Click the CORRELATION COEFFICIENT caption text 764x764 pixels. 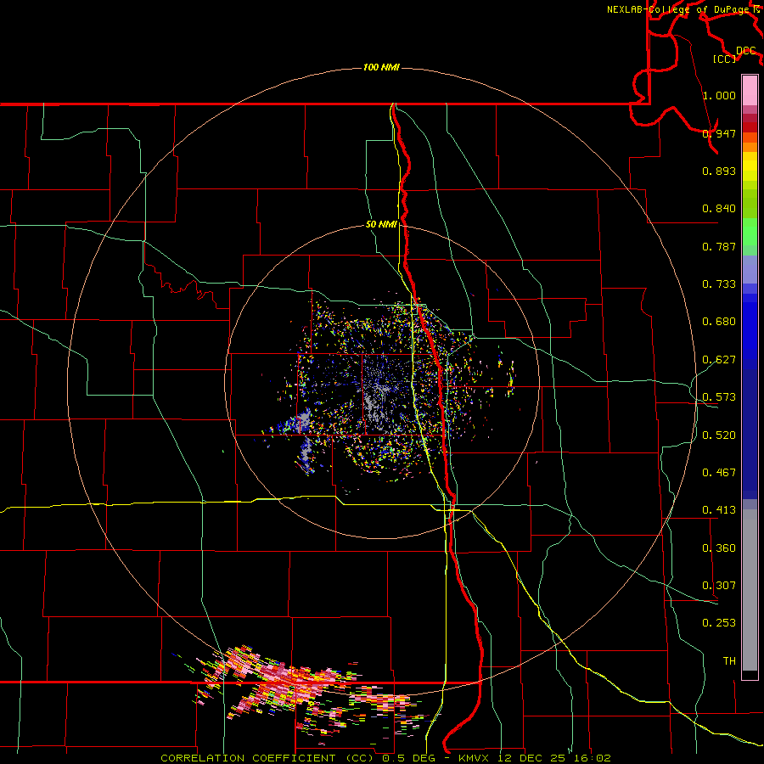point(248,758)
